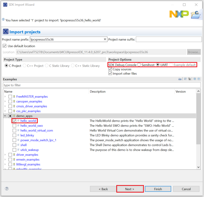Click the NXP logo in the header
The width and height of the screenshot is (204, 197).
click(x=179, y=14)
